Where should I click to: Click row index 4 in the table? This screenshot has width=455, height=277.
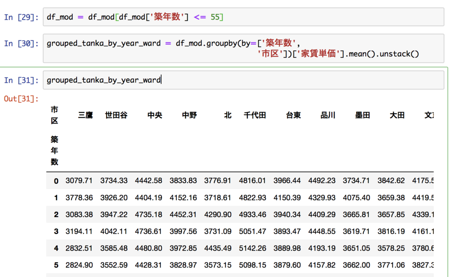[x=56, y=248]
